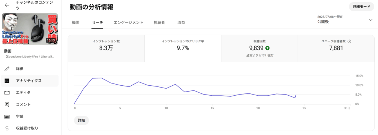Open the コメント speech bubble icon

(x=7, y=104)
